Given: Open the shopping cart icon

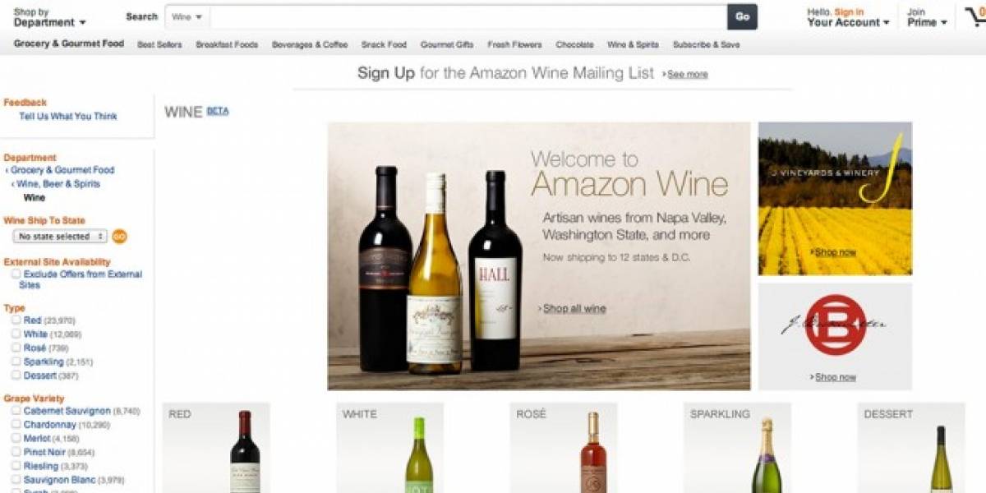Looking at the screenshot, I should [975, 16].
